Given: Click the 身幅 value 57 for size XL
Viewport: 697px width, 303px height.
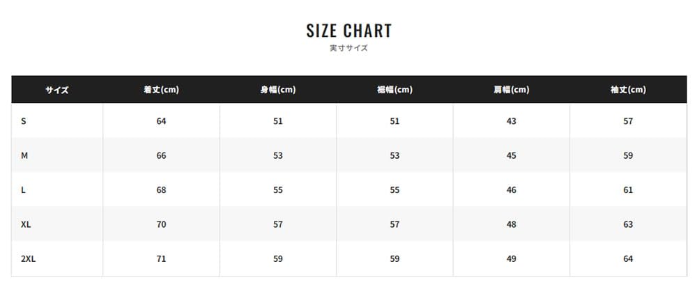Looking at the screenshot, I should pos(278,224).
